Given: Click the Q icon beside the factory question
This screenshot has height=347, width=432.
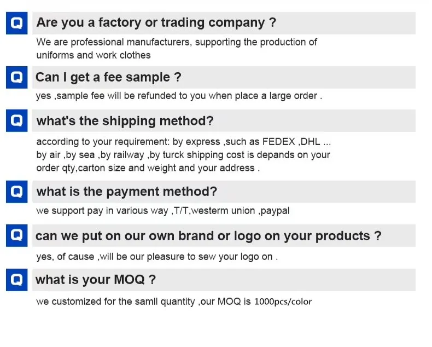Looking at the screenshot, I should tap(17, 24).
